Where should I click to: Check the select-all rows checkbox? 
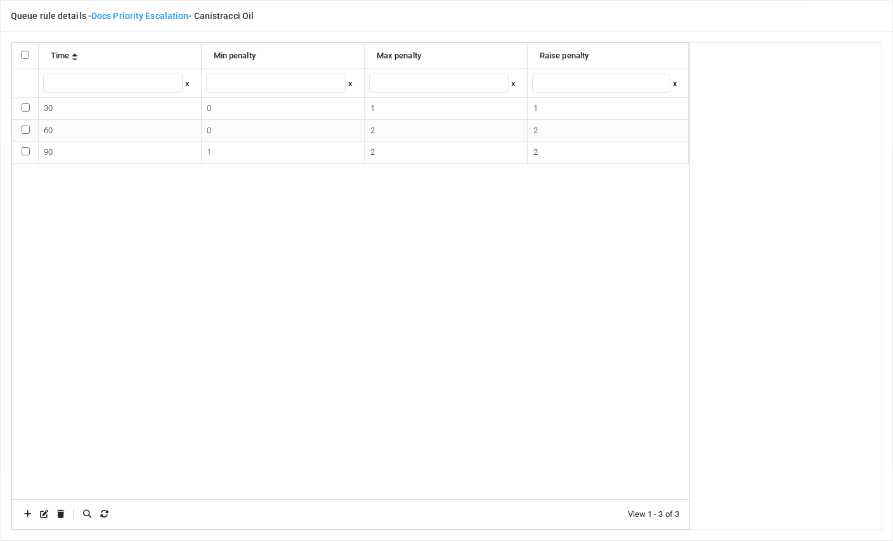pos(25,55)
